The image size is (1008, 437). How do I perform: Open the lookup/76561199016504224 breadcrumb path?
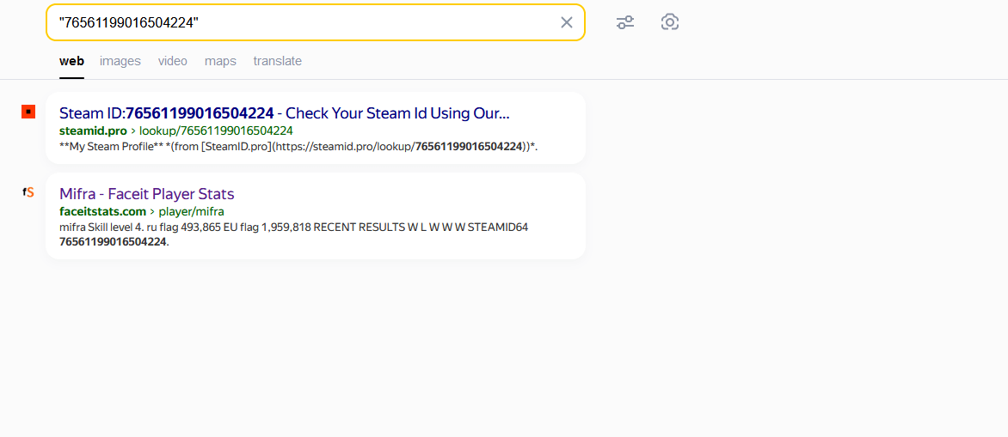[x=216, y=130]
